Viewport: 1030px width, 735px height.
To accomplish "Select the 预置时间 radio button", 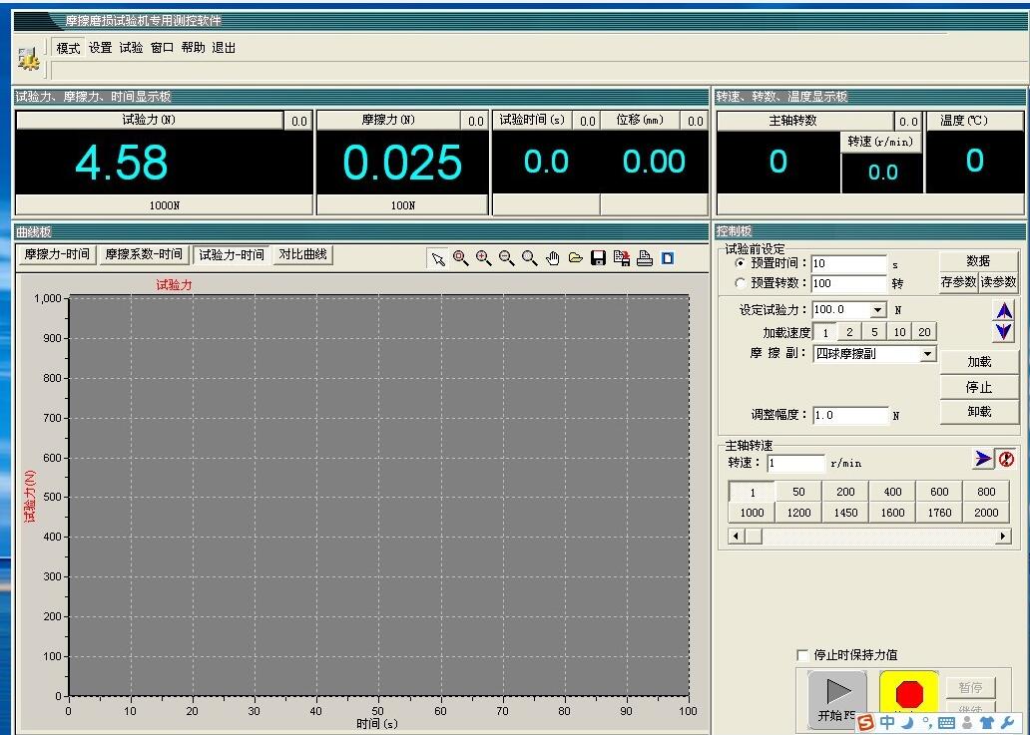I will tap(740, 263).
